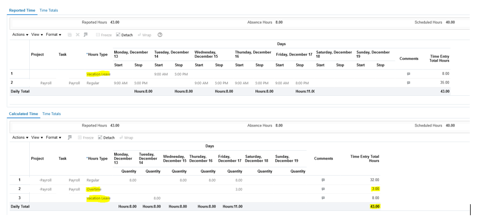Click the delete X icon in Reported Time toolbar
The width and height of the screenshot is (496, 218).
tap(77, 35)
